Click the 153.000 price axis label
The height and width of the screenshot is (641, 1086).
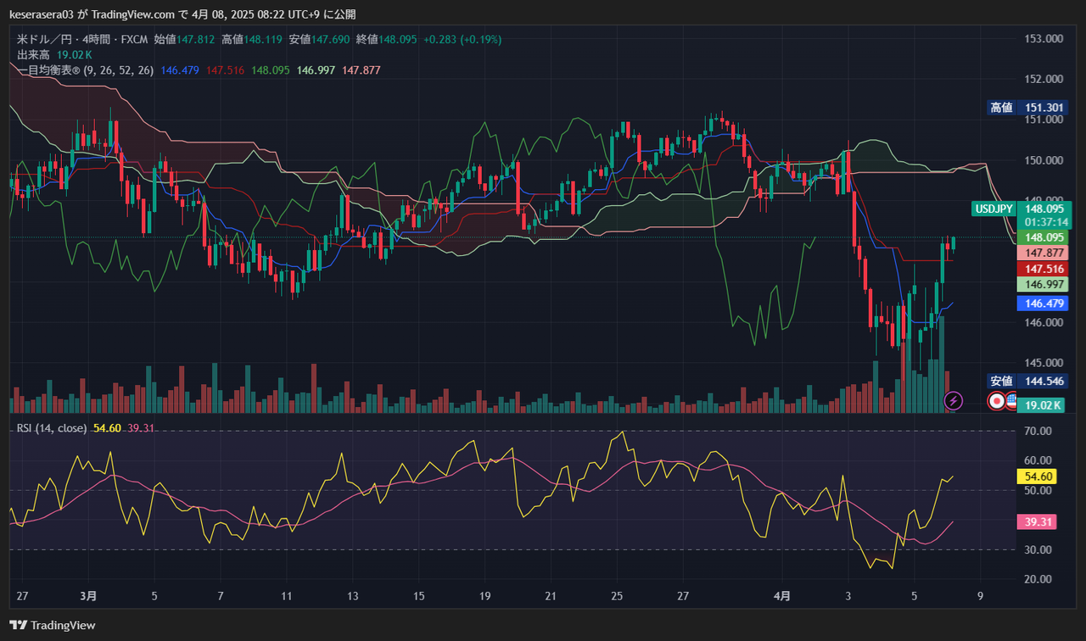pos(1044,39)
